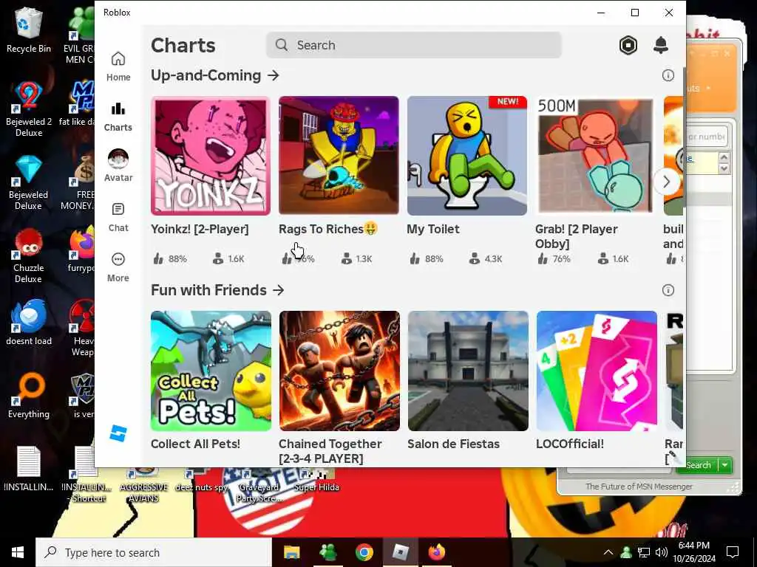Click the taskbar 'Type here to search' box
This screenshot has width=757, height=567.
pyautogui.click(x=154, y=552)
